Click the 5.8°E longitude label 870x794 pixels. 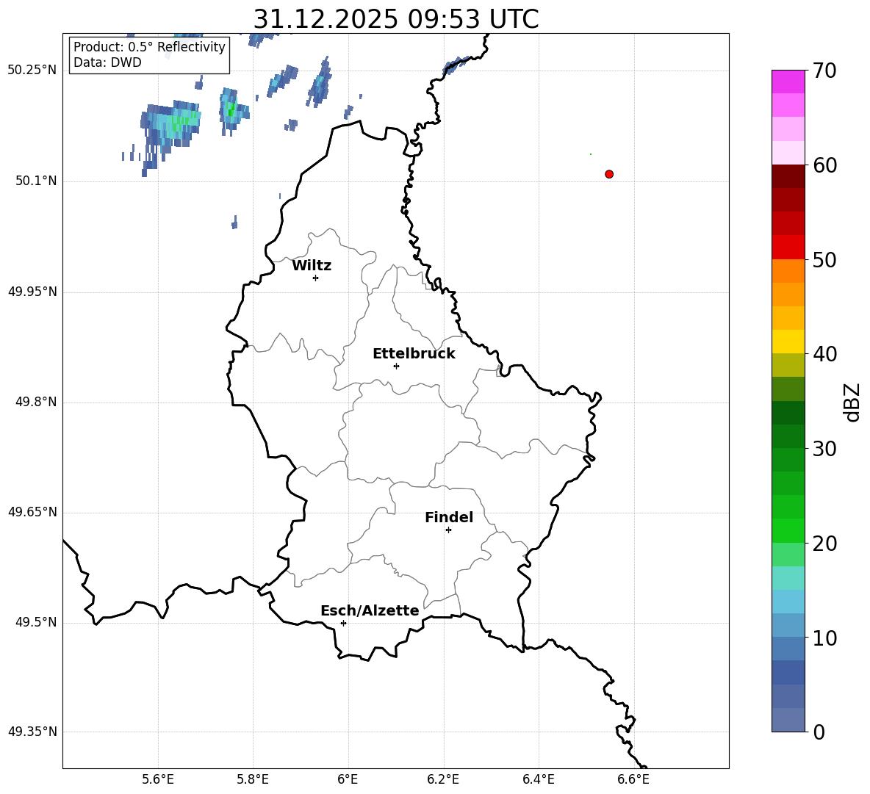point(253,779)
